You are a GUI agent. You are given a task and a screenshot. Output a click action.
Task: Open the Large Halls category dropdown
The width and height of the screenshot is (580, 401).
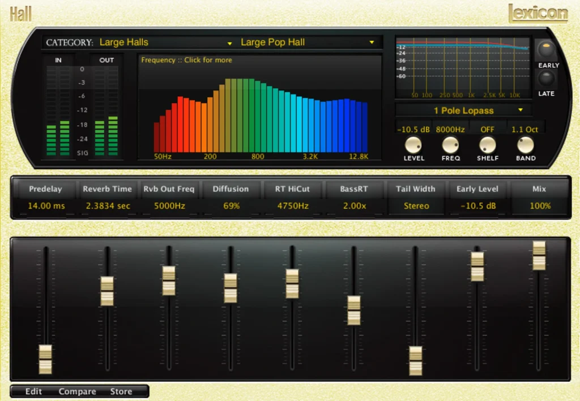pos(164,42)
